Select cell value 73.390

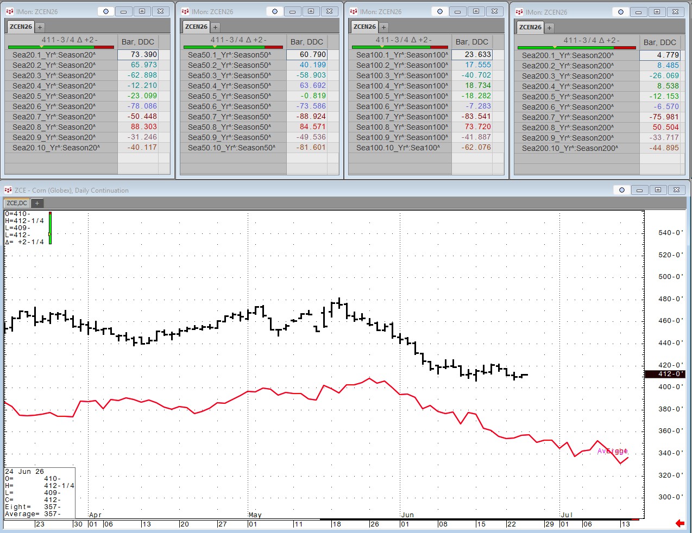click(x=138, y=55)
